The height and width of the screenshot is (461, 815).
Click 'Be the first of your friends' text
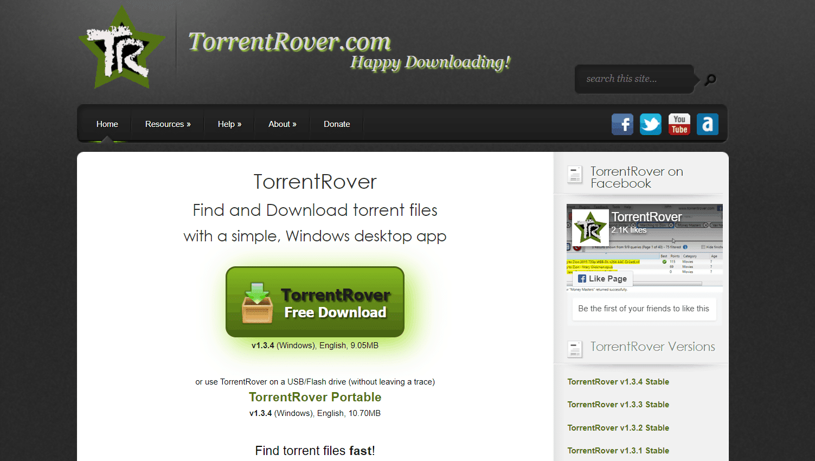(x=644, y=309)
